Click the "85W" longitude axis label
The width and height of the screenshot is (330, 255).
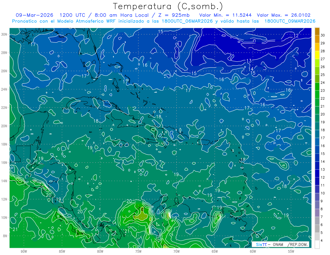pos(62,251)
